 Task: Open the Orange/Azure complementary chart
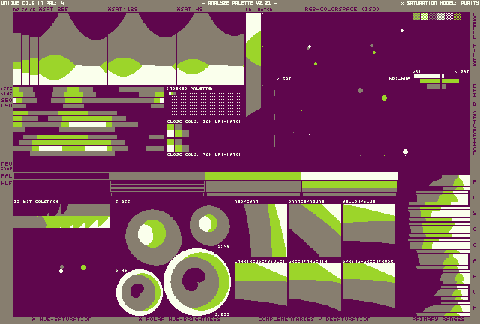pyautogui.click(x=315, y=230)
